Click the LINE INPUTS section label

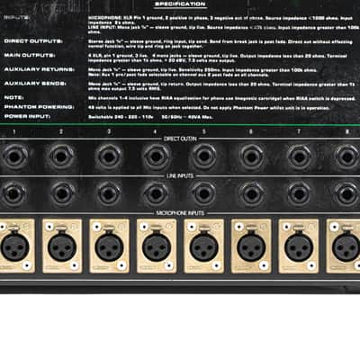pos(180,175)
